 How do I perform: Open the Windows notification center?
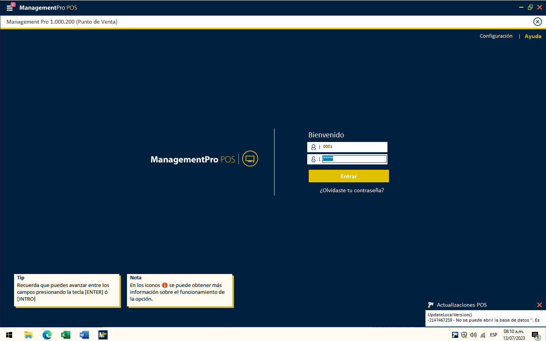(x=535, y=335)
